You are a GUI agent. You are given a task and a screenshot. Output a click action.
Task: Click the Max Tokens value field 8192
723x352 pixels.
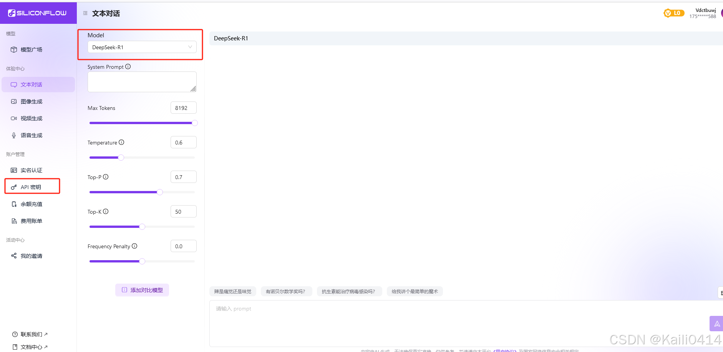tap(184, 108)
